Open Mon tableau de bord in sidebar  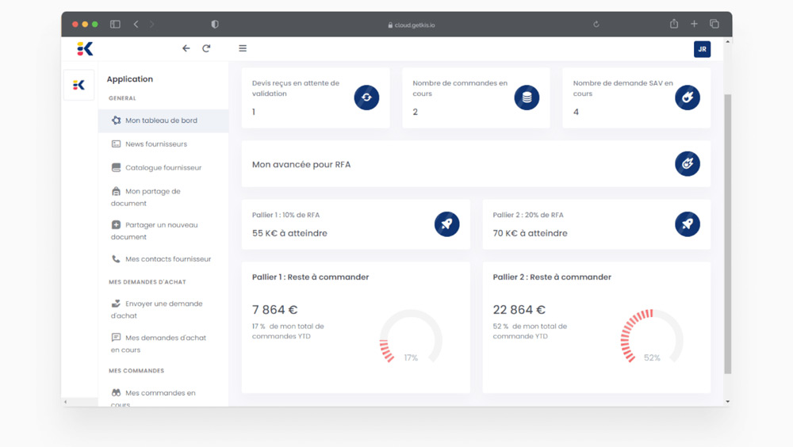pyautogui.click(x=161, y=120)
